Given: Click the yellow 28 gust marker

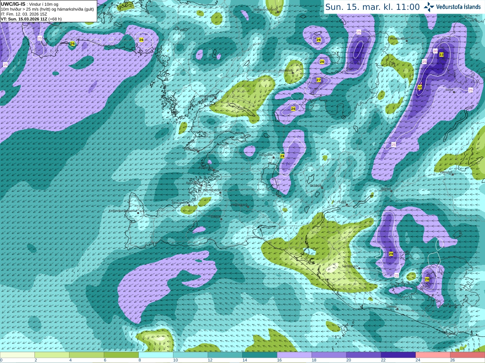Looking at the screenshot, I should [427, 279].
